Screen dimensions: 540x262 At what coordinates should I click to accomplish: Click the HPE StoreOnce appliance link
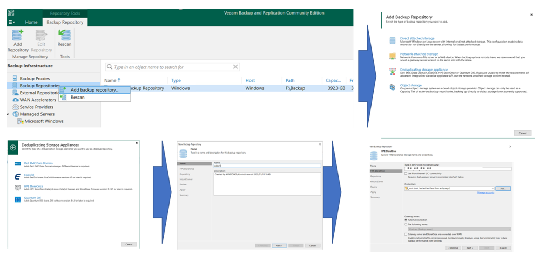pos(33,186)
